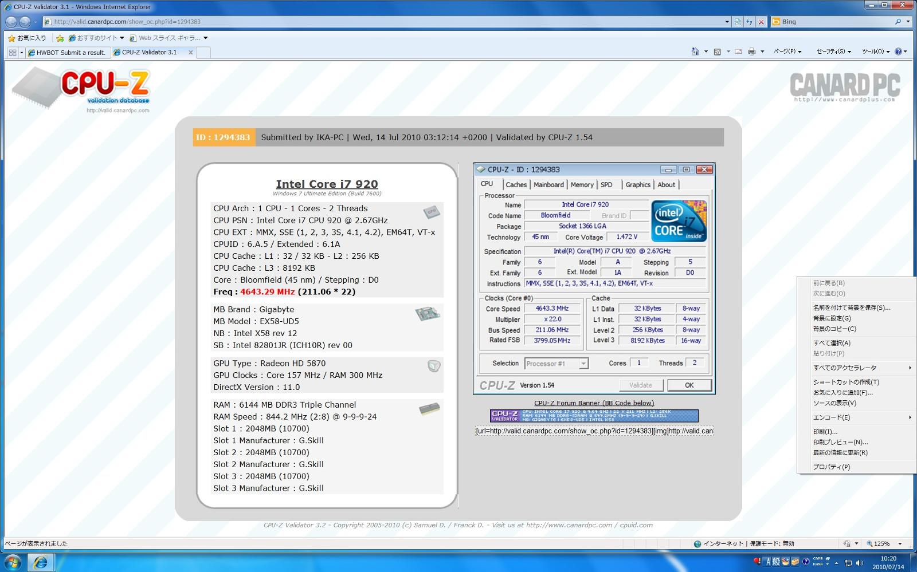Viewport: 917px width, 572px height.
Task: Click the BB code URL text field
Action: (594, 431)
